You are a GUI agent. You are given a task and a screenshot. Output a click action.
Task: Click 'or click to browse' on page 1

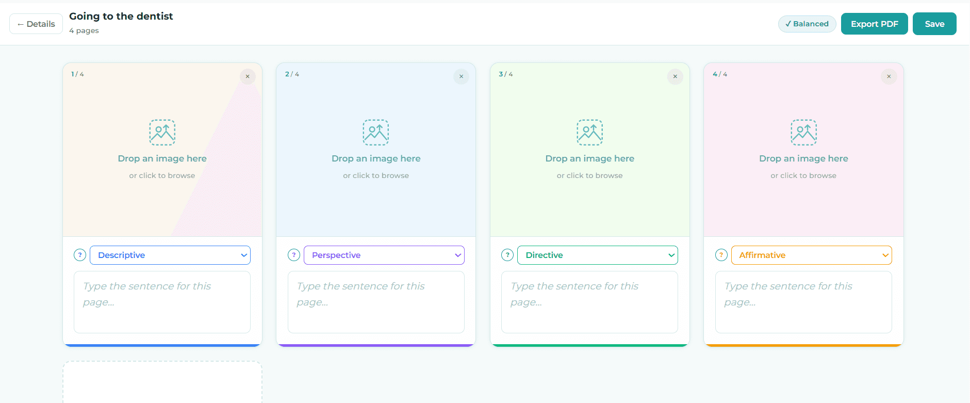162,175
